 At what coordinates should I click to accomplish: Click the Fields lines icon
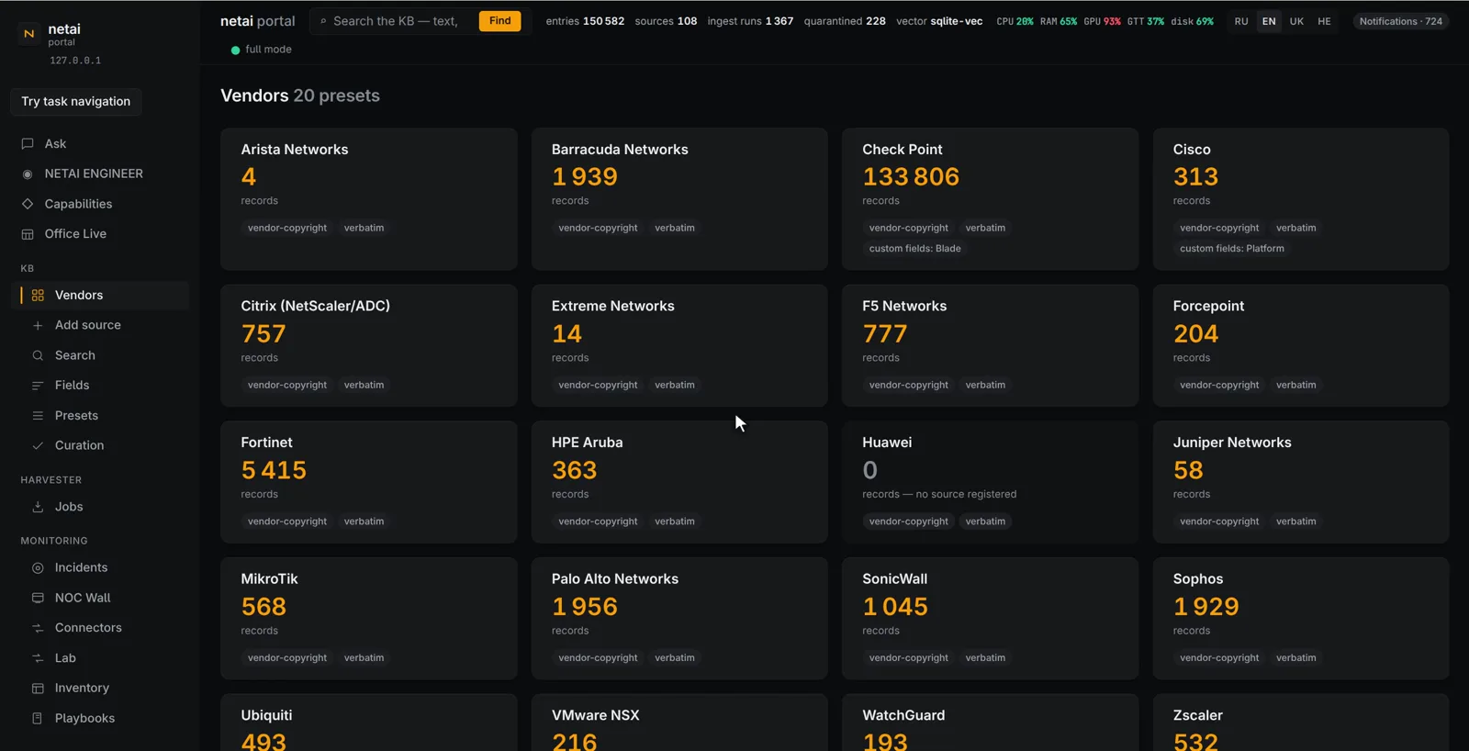click(38, 386)
